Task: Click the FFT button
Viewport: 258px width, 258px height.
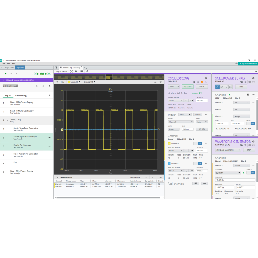Action: [x=195, y=183]
